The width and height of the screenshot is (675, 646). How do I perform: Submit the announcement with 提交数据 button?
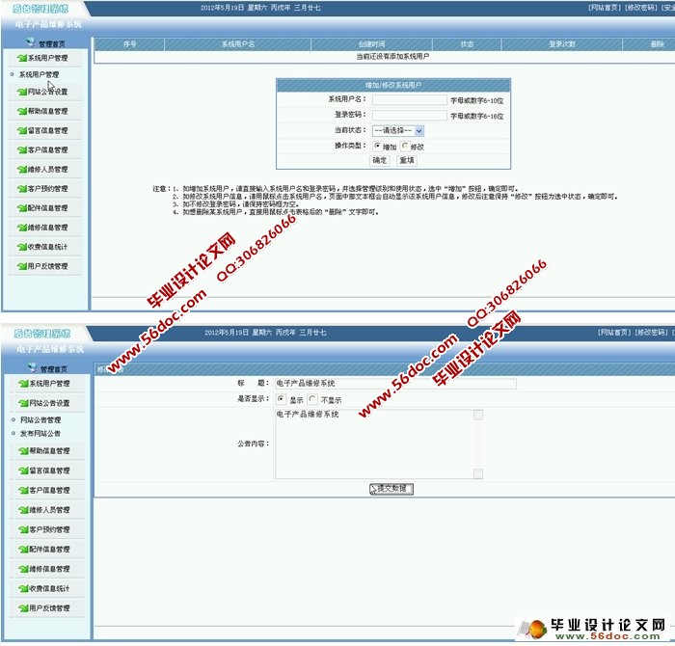[391, 489]
